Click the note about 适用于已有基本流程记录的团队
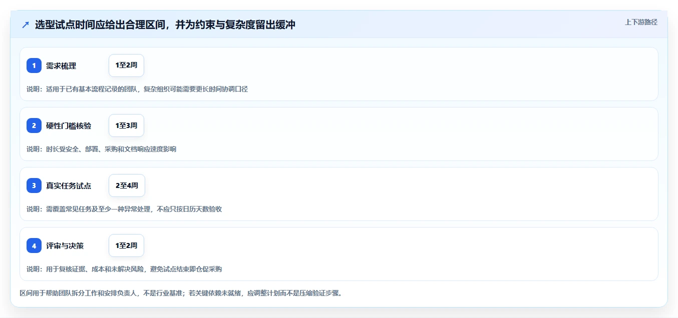 click(137, 89)
